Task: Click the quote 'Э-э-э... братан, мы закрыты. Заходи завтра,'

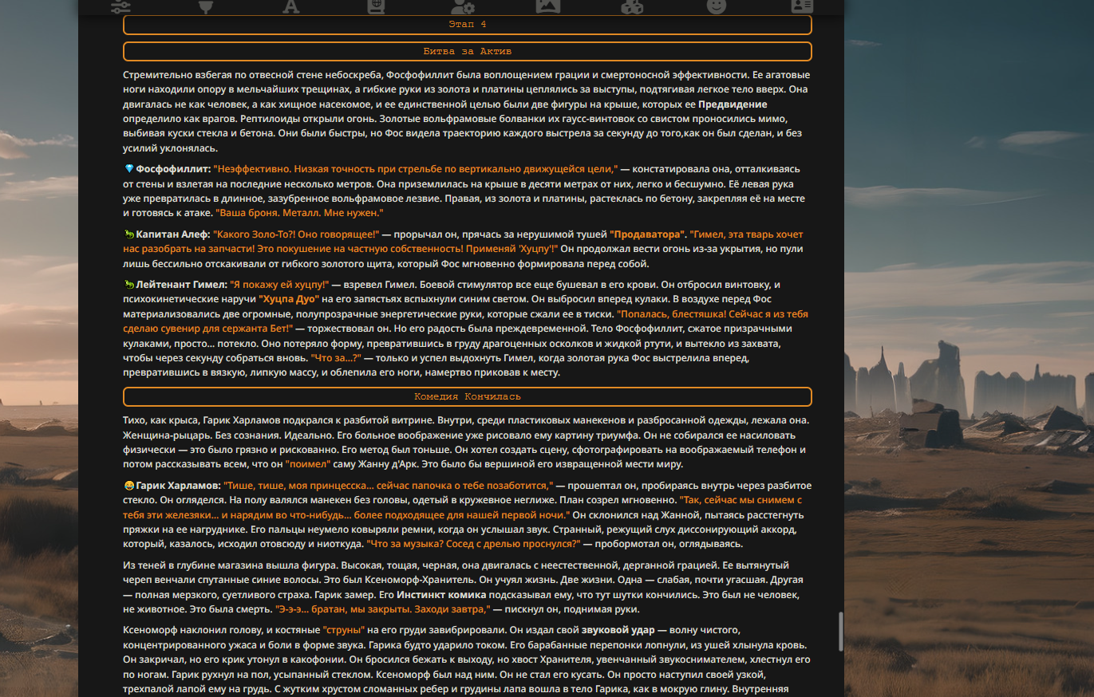Action: [382, 609]
